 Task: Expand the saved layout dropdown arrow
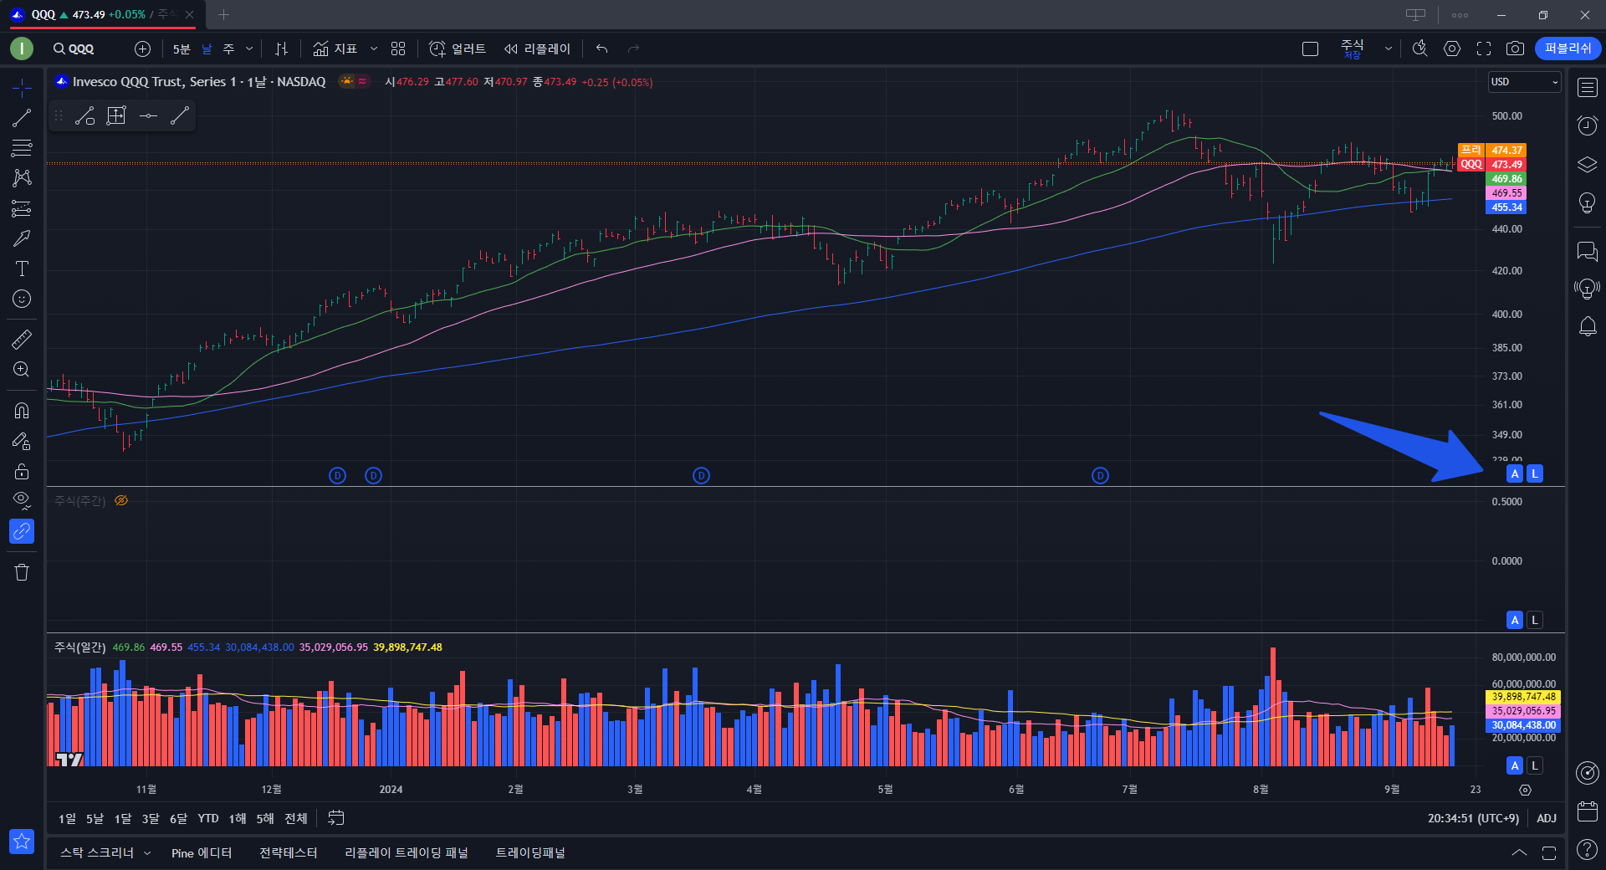[x=1389, y=49]
